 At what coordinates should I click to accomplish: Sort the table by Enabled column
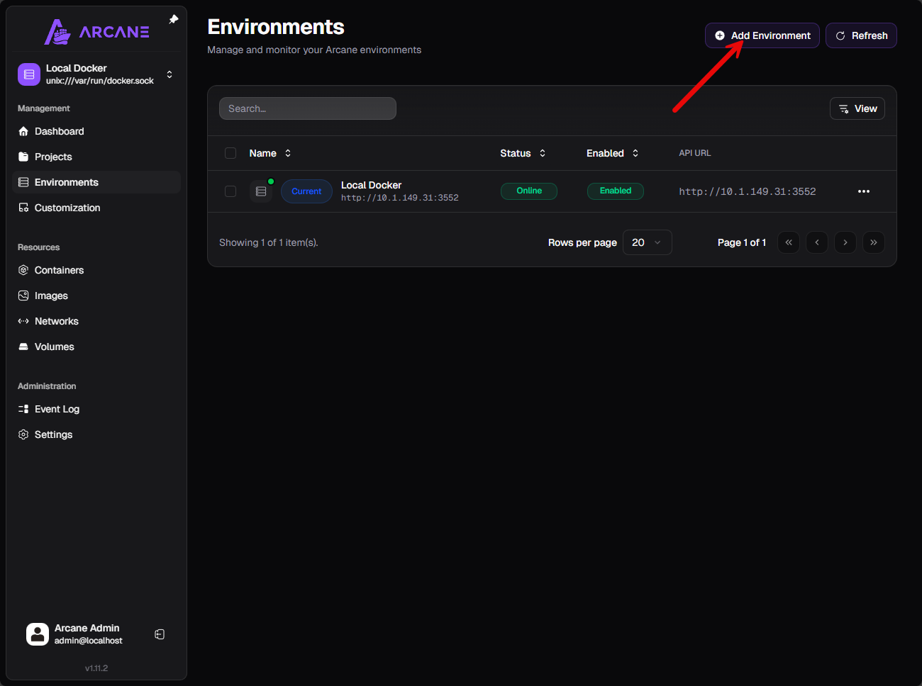coord(612,153)
